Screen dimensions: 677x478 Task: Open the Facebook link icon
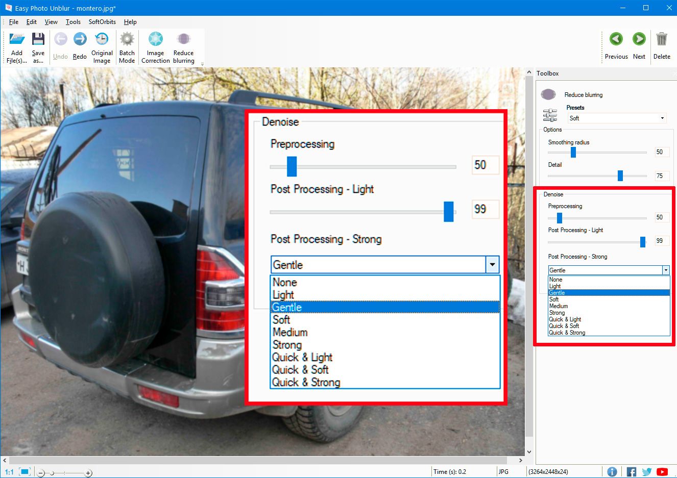(x=632, y=472)
